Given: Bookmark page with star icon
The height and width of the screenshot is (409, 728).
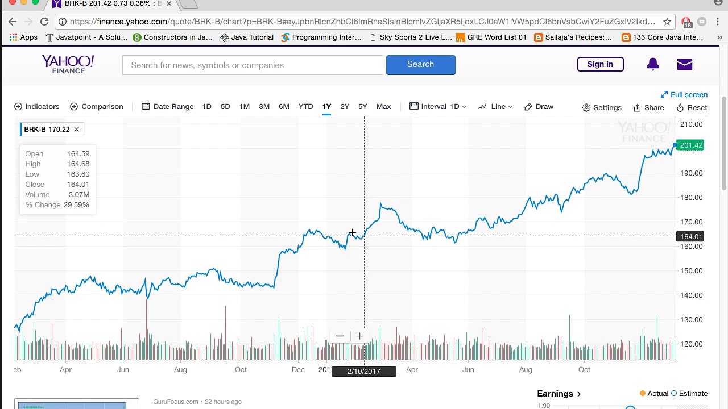Looking at the screenshot, I should pos(667,22).
